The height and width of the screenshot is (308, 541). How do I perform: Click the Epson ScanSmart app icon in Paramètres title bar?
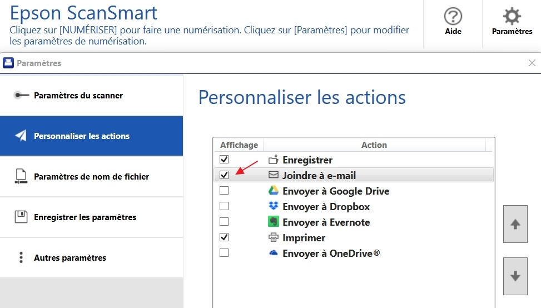click(8, 63)
